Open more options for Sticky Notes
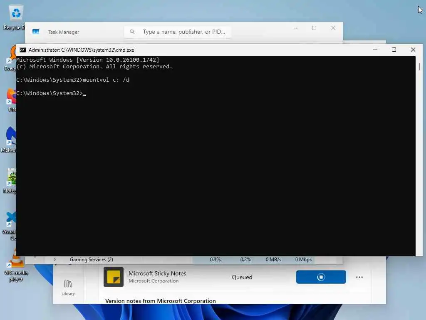Viewport: 426px width, 320px height. tap(359, 277)
